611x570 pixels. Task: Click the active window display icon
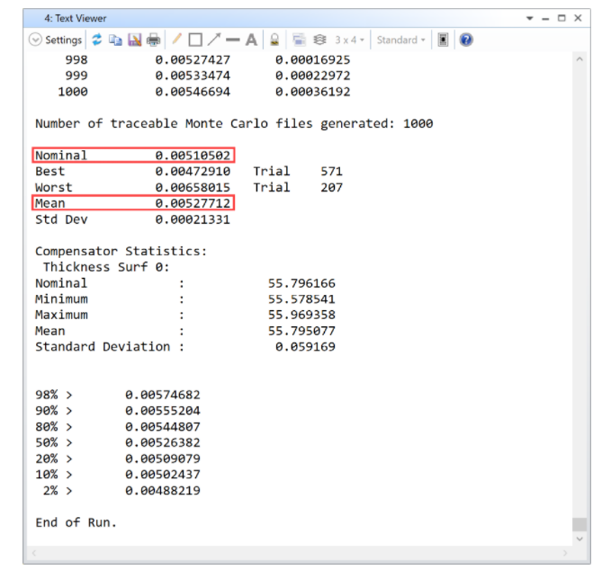(443, 40)
